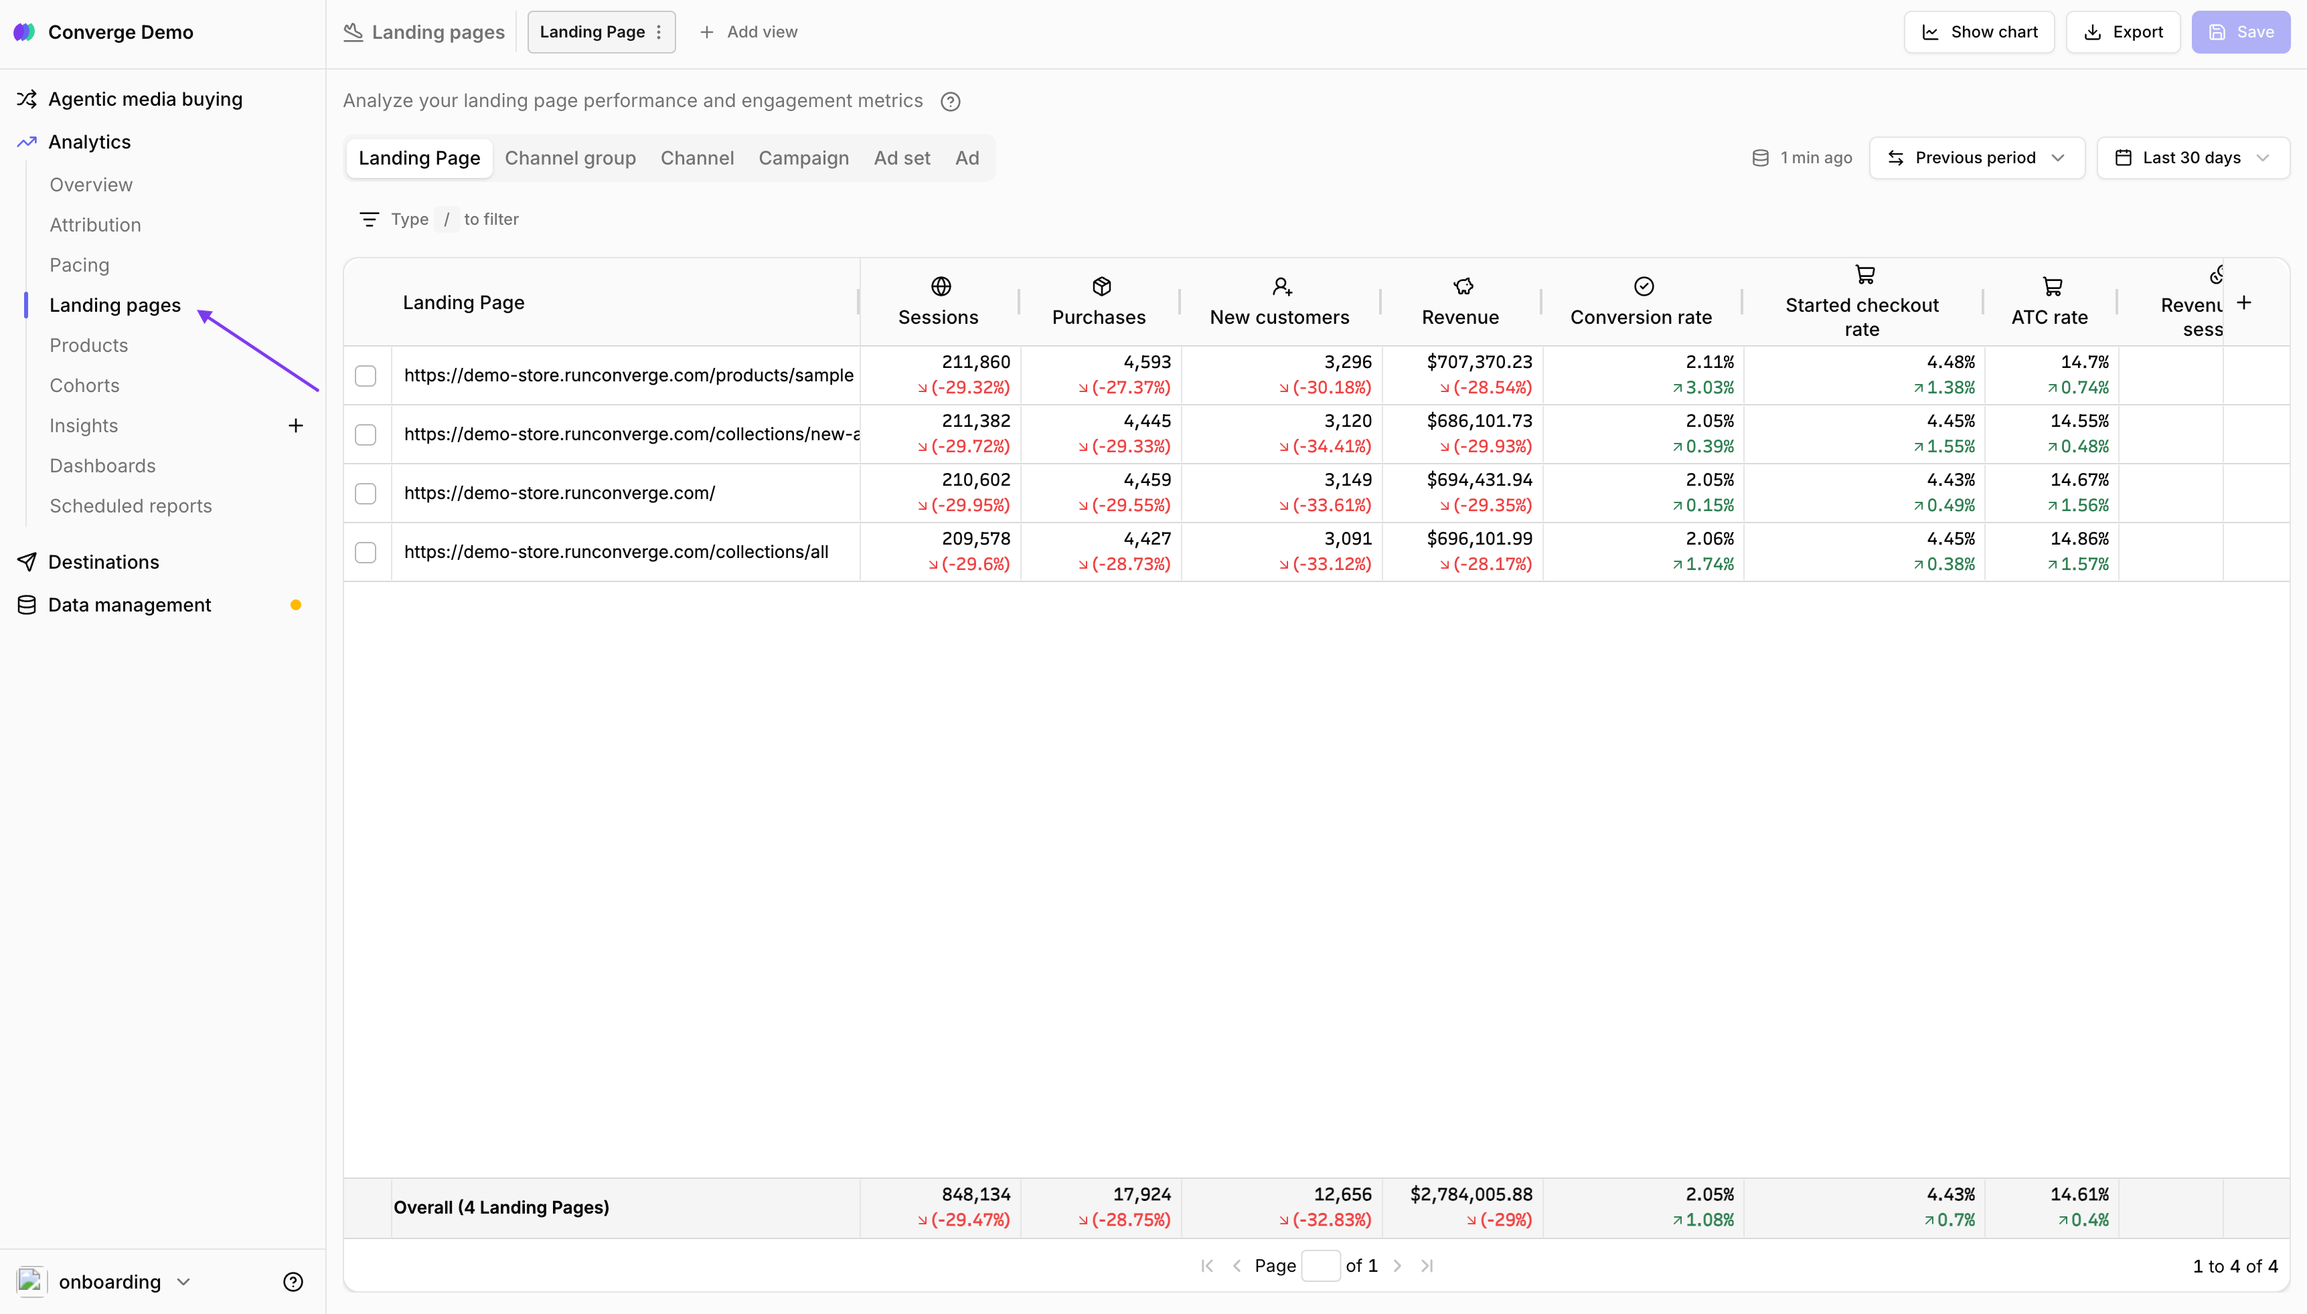Click Add view button
Viewport: 2307px width, 1314px height.
tap(748, 33)
